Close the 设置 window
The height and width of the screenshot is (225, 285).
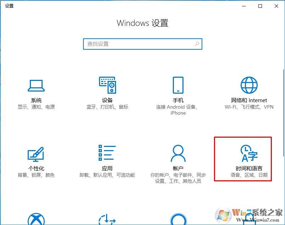[x=276, y=6]
